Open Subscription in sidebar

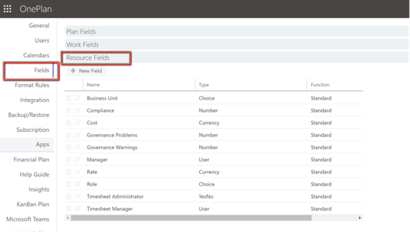click(33, 130)
